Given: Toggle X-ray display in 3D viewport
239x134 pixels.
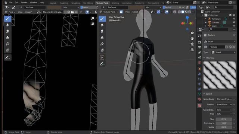Looking at the screenshot, I should [175, 12].
